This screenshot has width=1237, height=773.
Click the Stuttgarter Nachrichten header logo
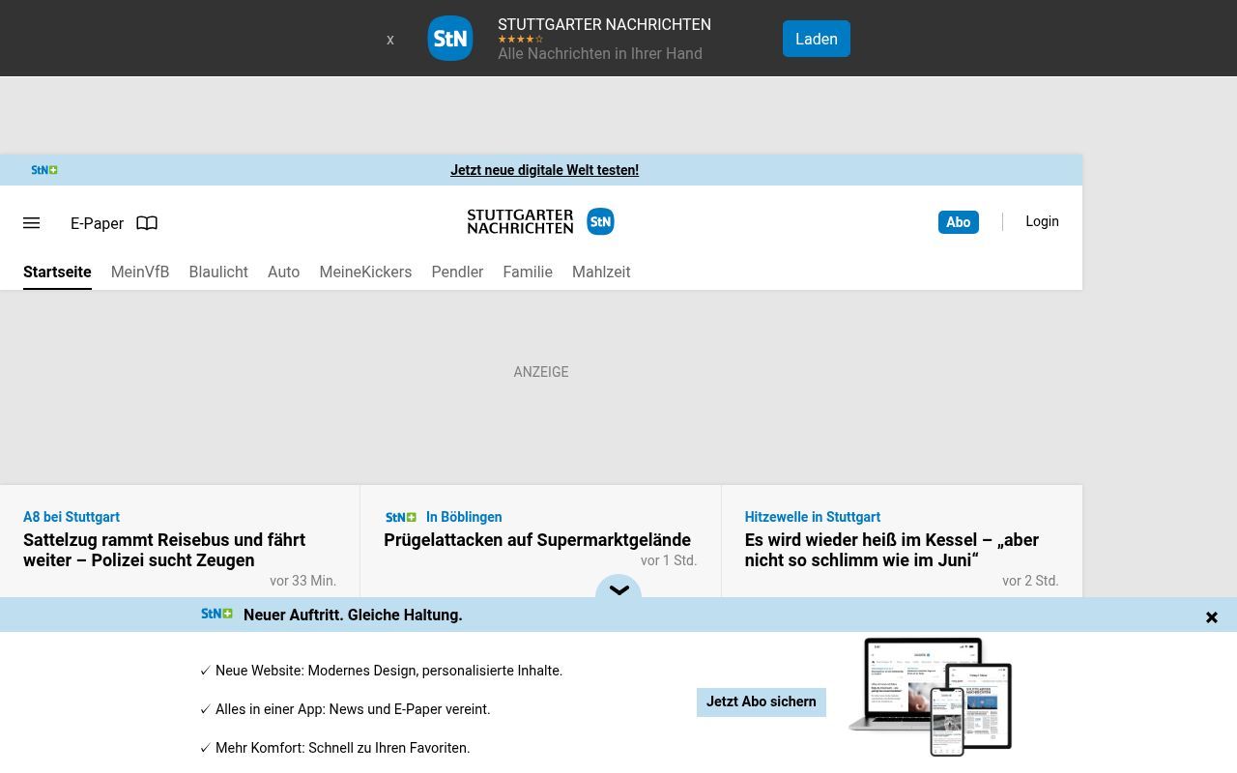tap(540, 221)
